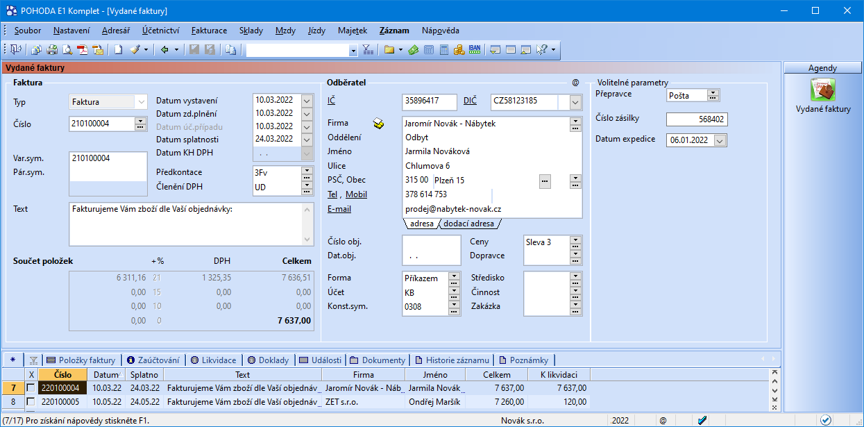Click the Číslo zásilky input field

[x=697, y=119]
